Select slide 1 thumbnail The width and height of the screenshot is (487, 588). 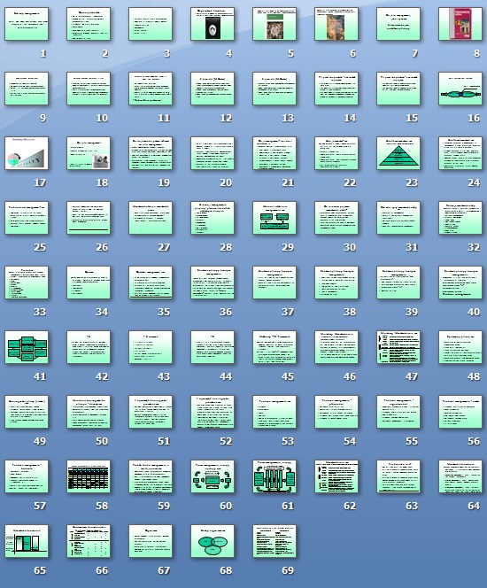point(27,24)
